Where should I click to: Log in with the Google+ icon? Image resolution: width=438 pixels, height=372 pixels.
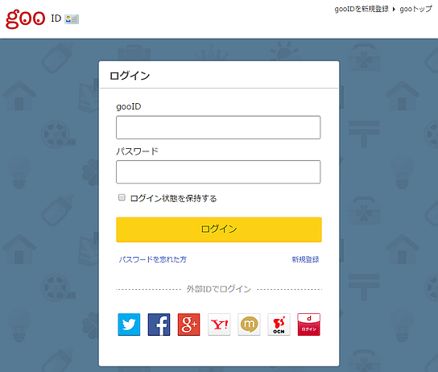[189, 324]
